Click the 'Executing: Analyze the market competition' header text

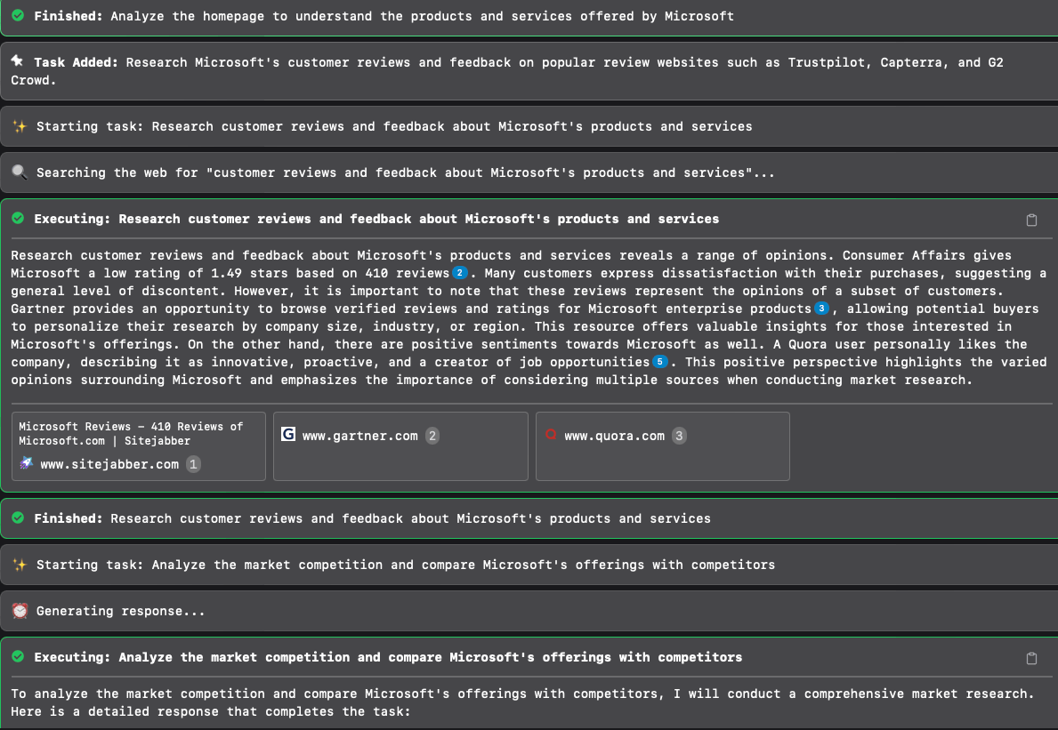(388, 657)
